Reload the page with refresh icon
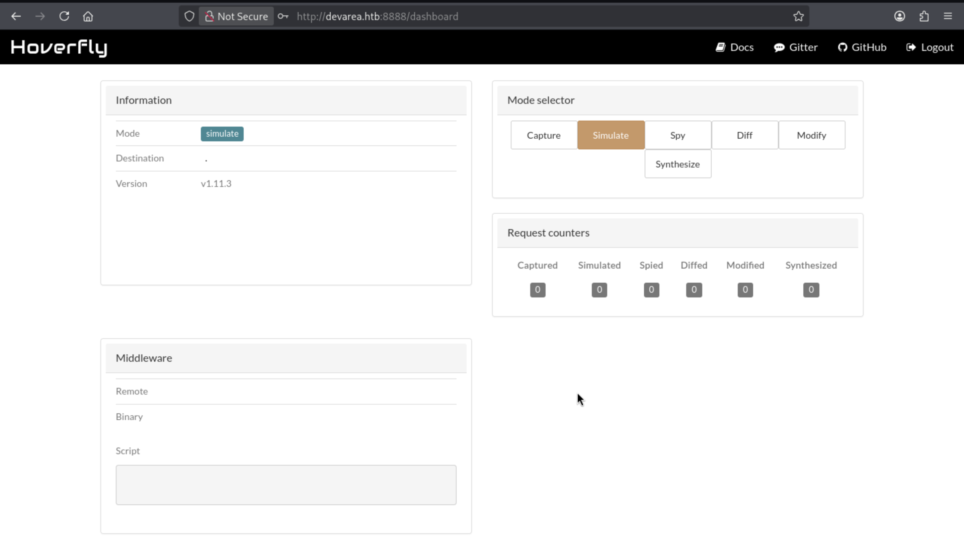The image size is (964, 556). click(x=64, y=16)
